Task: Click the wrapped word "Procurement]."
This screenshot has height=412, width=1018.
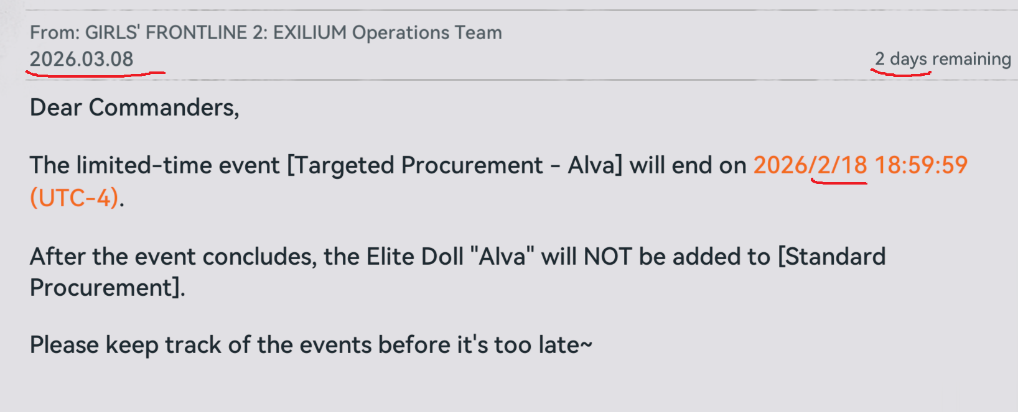Action: click(108, 288)
